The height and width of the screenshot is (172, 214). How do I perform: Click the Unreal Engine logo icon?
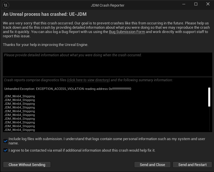click(6, 5)
